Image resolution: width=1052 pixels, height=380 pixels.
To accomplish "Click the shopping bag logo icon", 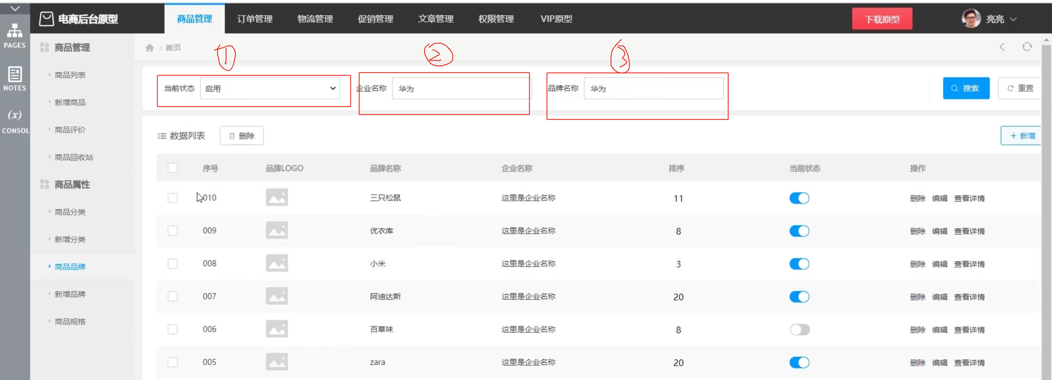I will (x=47, y=19).
